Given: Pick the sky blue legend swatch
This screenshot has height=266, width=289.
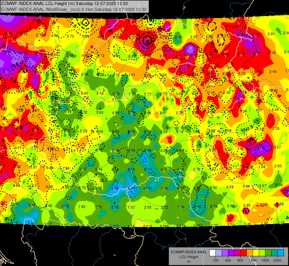Looking at the screenshot, I should (x=280, y=253).
